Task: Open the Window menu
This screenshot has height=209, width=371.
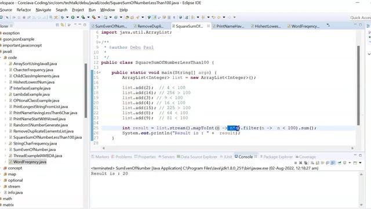Action: [x=107, y=10]
